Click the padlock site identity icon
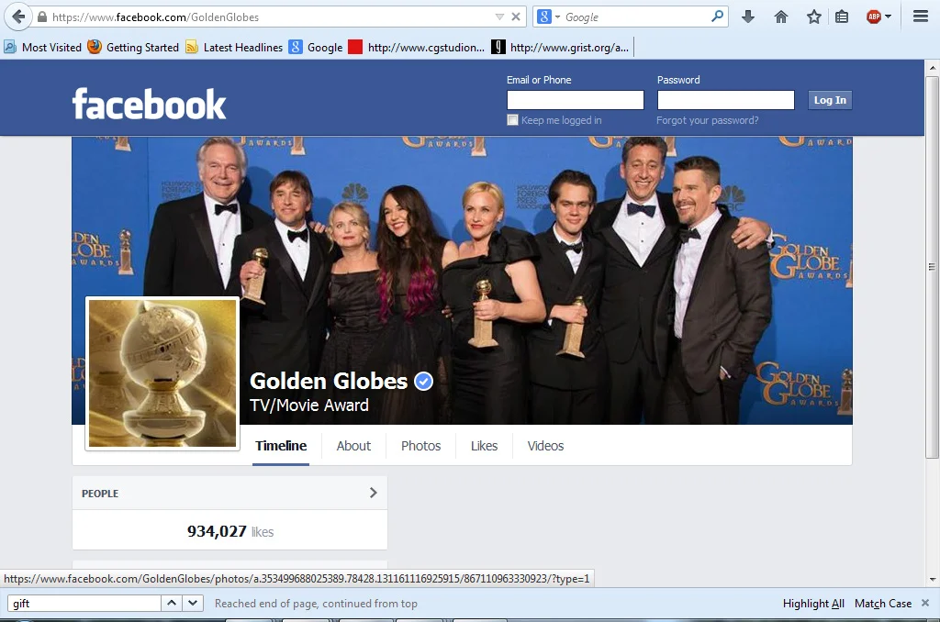The height and width of the screenshot is (622, 940). pyautogui.click(x=42, y=17)
